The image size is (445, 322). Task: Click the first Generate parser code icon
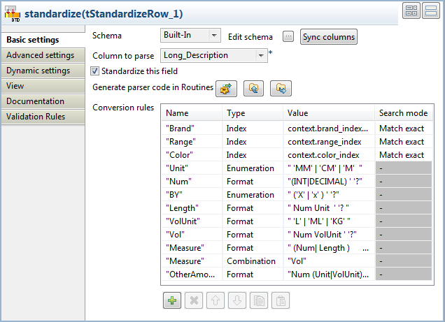(226, 89)
